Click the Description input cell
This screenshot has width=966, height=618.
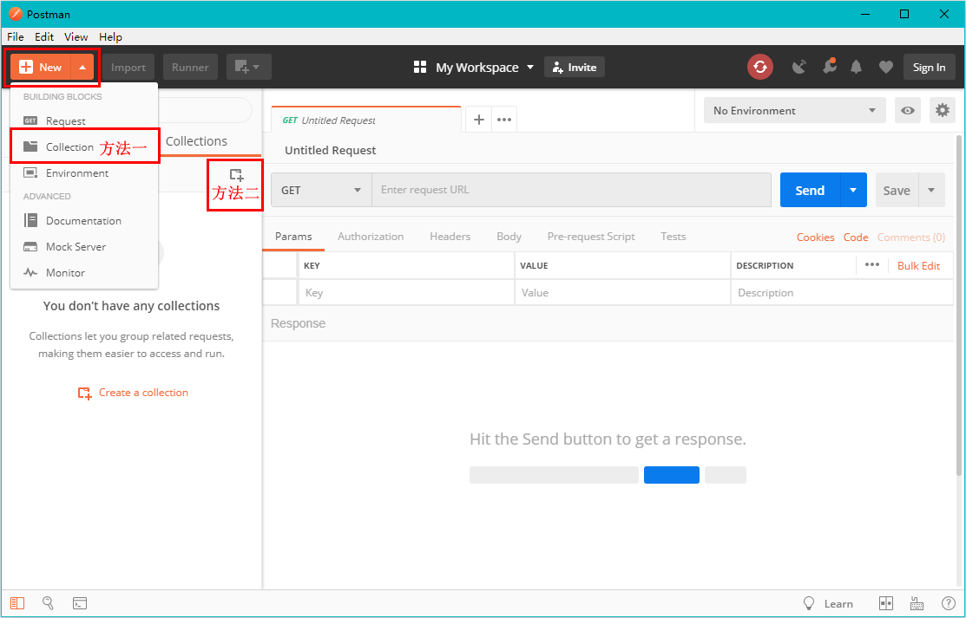tap(842, 293)
